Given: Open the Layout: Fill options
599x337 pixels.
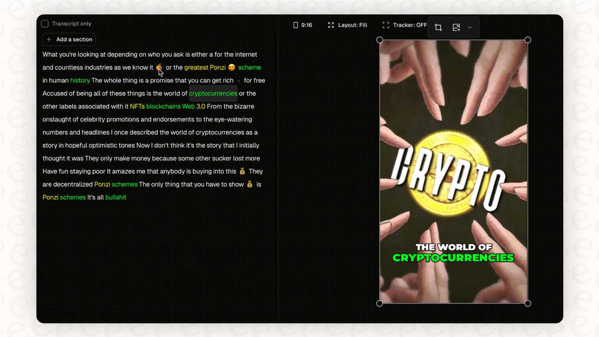Looking at the screenshot, I should [353, 25].
